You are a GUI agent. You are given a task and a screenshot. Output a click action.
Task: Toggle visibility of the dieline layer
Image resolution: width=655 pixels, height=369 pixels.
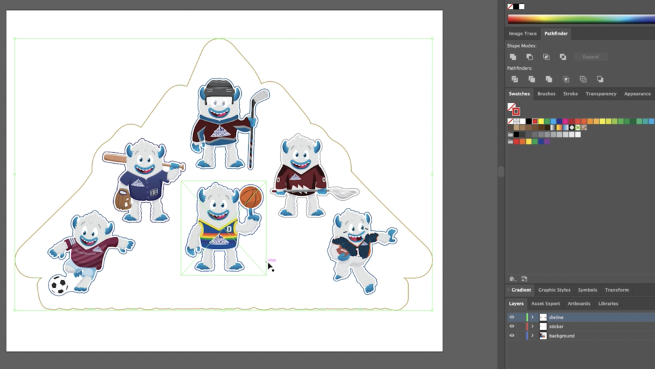[x=512, y=317]
